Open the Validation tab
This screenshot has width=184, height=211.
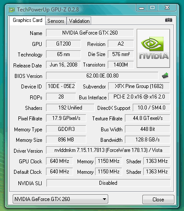coord(79,21)
